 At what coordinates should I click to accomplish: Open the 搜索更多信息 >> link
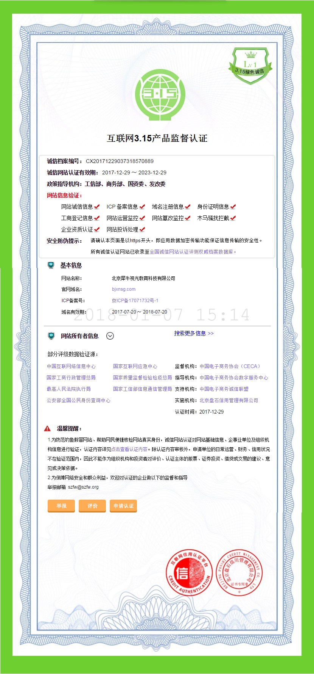tap(194, 334)
